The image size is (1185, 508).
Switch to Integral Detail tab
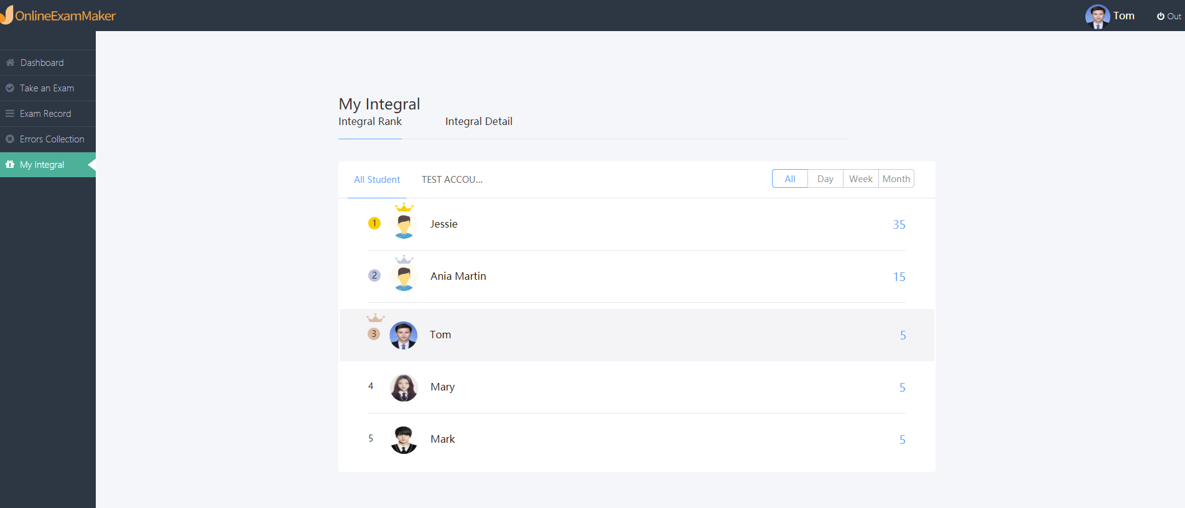479,122
